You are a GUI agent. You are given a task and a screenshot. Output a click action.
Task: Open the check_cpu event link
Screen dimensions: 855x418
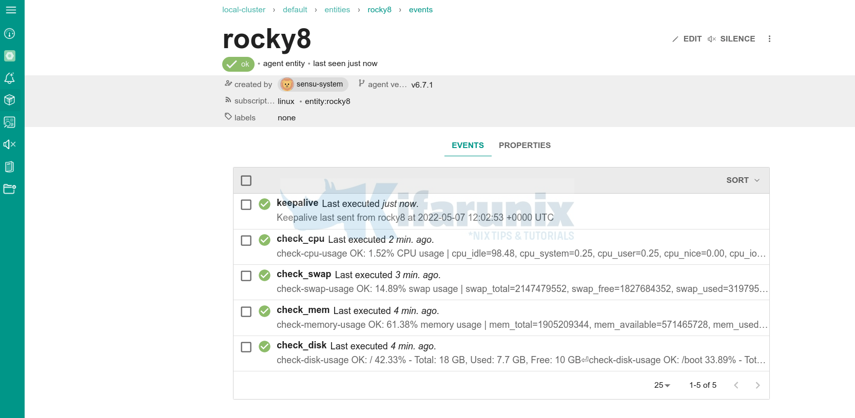pos(300,239)
